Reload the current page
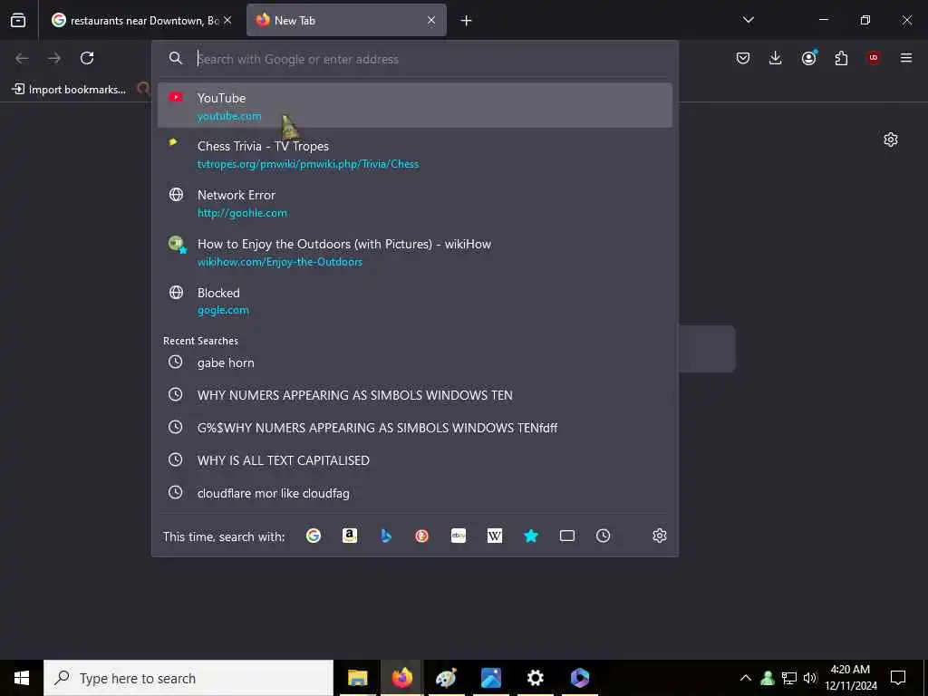 (87, 58)
